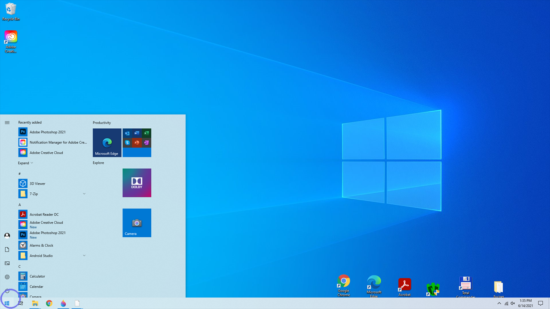
Task: Expand the Start menu hamburger navigation
Action: coord(7,123)
